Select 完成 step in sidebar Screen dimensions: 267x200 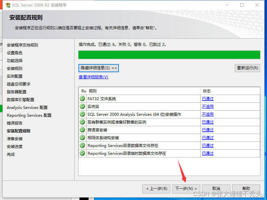pyautogui.click(x=11, y=154)
